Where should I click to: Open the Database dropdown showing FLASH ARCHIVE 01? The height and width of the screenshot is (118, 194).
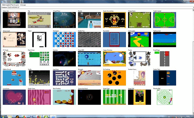click(101, 7)
